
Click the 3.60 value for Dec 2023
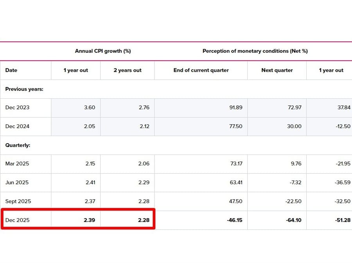tap(90, 108)
